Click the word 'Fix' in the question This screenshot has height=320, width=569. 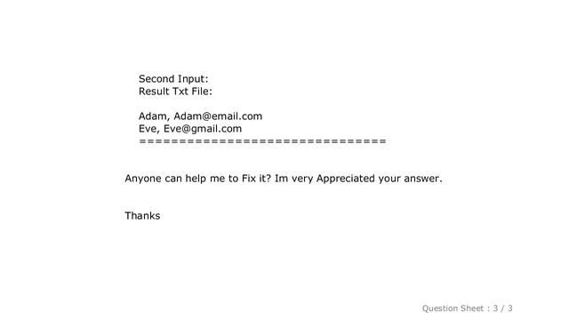(x=249, y=179)
